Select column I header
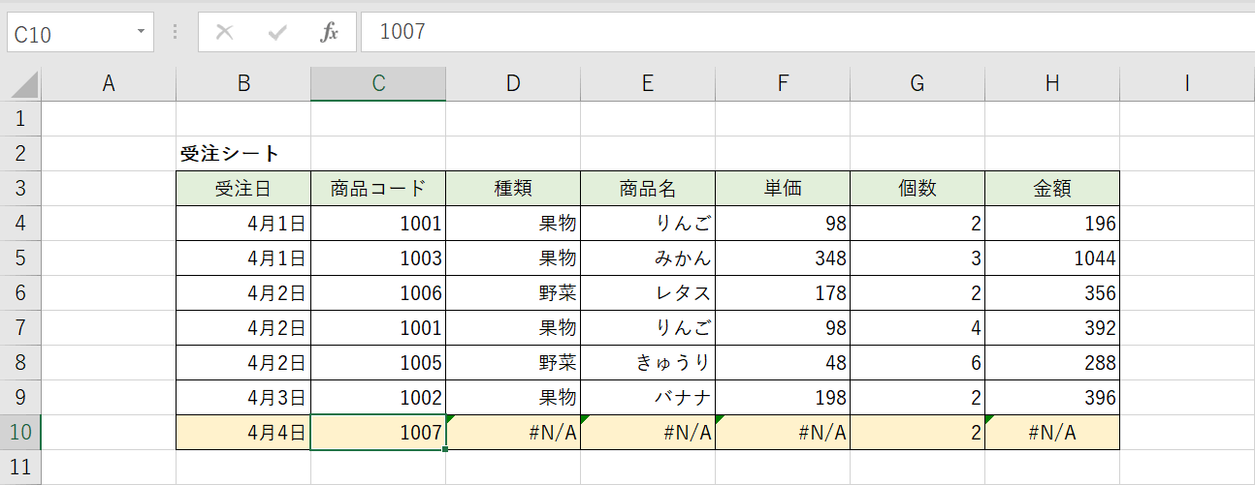Viewport: 1255px width, 485px height. 1187,84
